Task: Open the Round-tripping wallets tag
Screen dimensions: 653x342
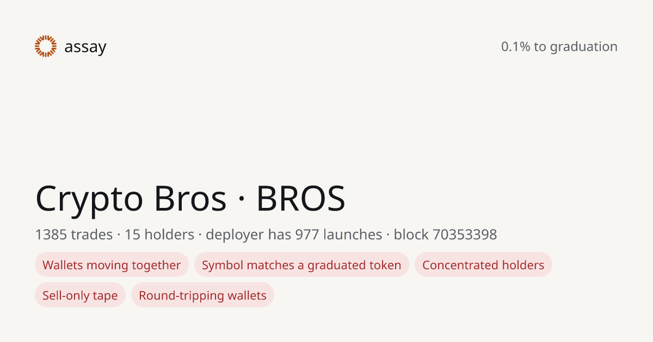Action: 202,295
